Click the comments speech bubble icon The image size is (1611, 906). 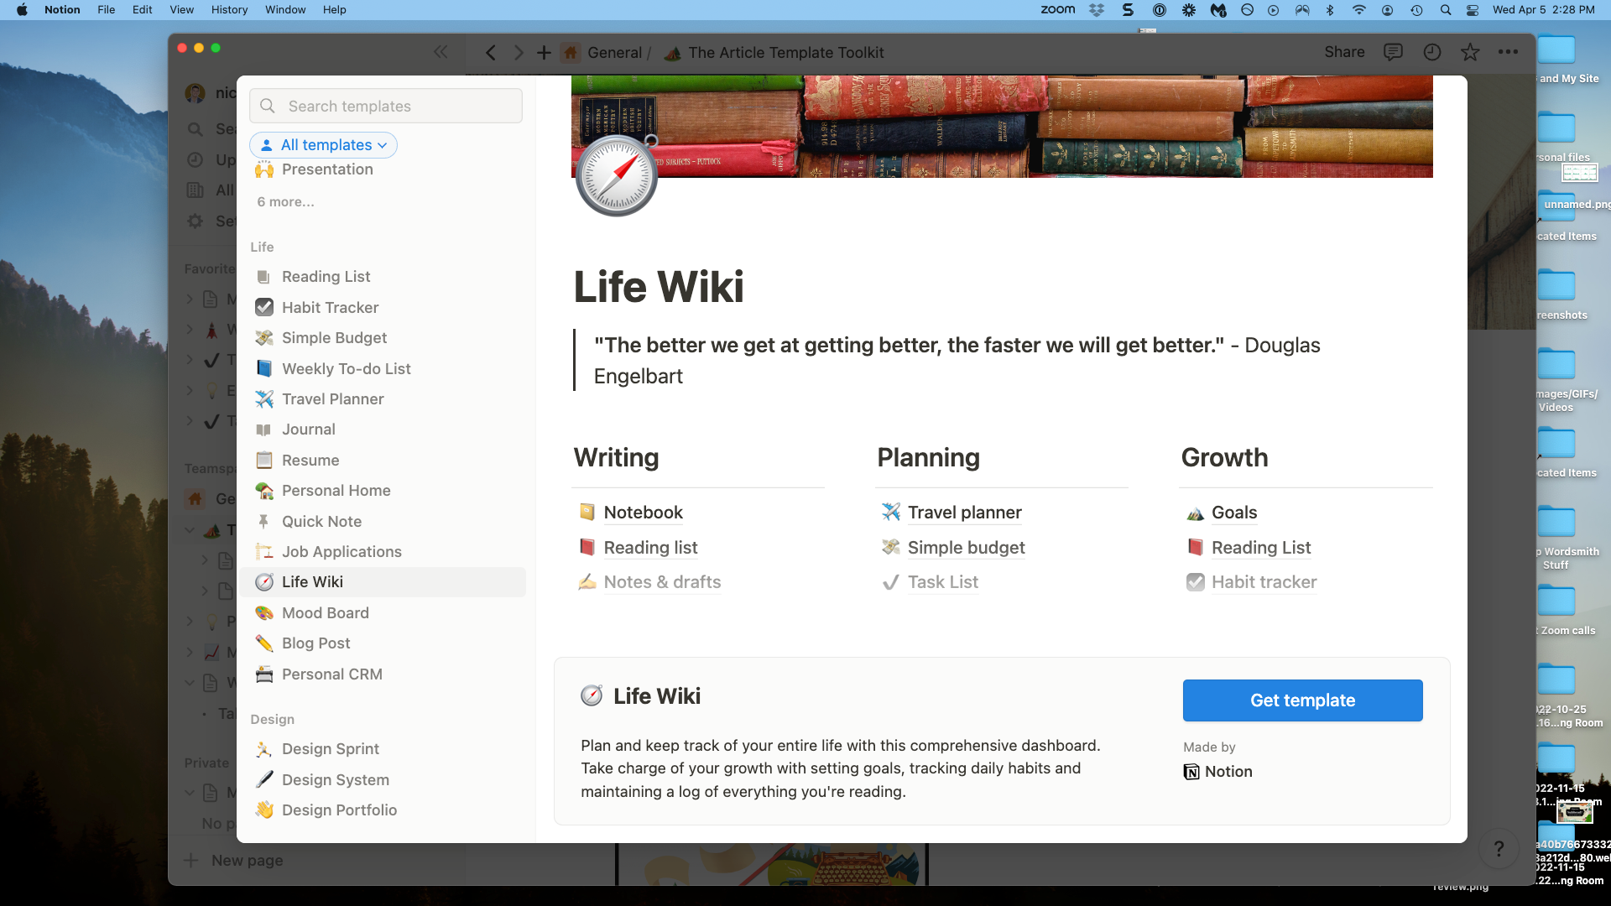point(1393,52)
